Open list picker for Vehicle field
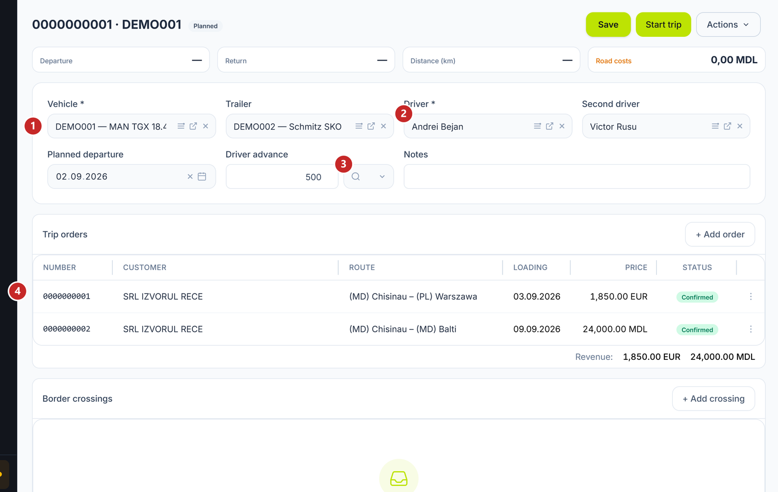 point(181,126)
